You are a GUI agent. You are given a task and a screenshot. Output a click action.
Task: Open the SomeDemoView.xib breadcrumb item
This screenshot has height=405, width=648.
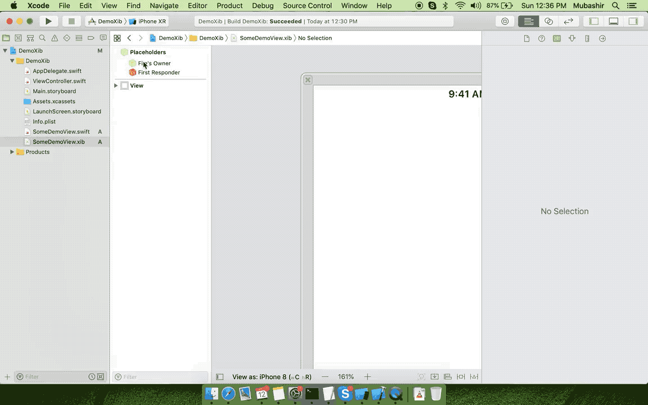[x=265, y=38]
